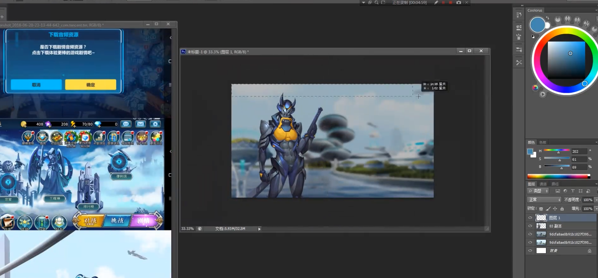Click the 挑战 button in game screenshot
This screenshot has width=598, height=278.
pyautogui.click(x=117, y=221)
